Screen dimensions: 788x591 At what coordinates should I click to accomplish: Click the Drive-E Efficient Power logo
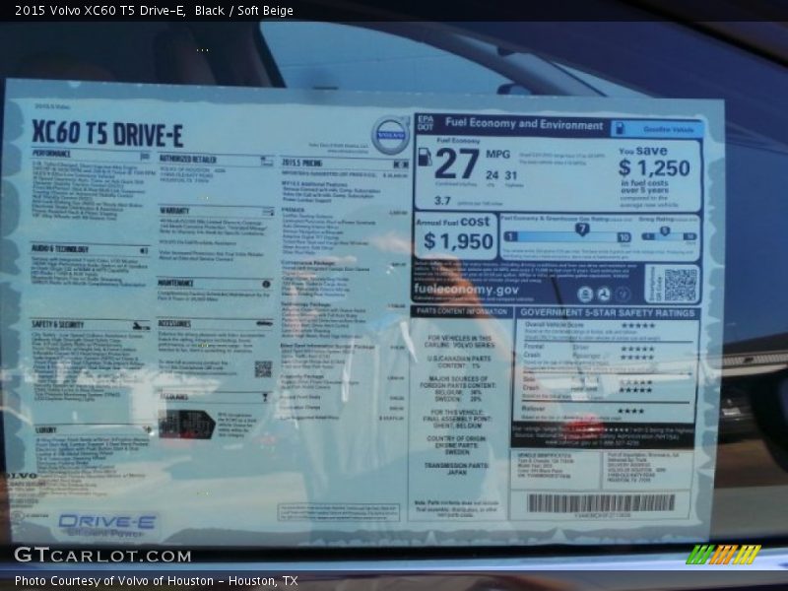(106, 526)
